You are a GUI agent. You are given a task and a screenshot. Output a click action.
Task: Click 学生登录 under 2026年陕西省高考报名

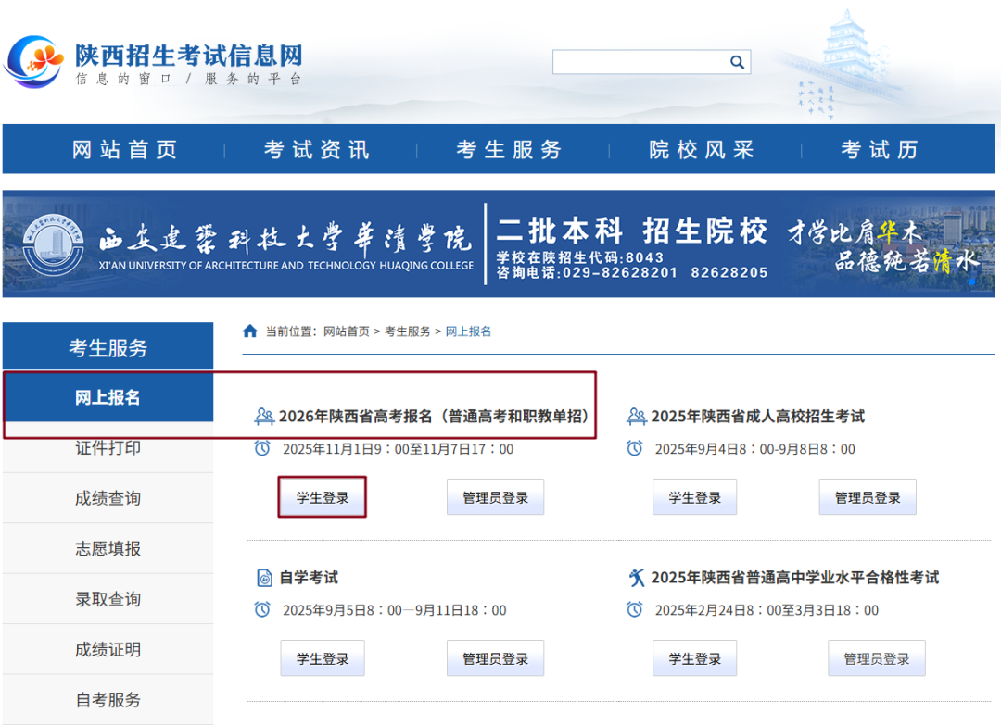click(322, 496)
